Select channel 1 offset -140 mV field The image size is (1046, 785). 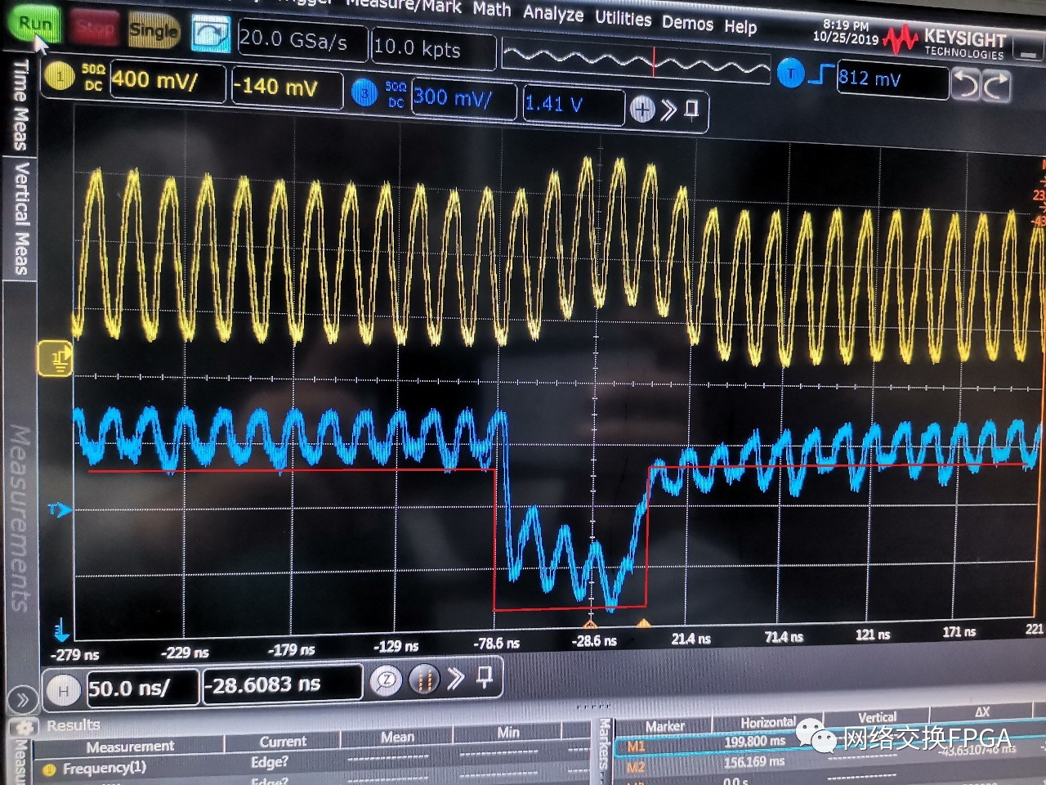(286, 87)
